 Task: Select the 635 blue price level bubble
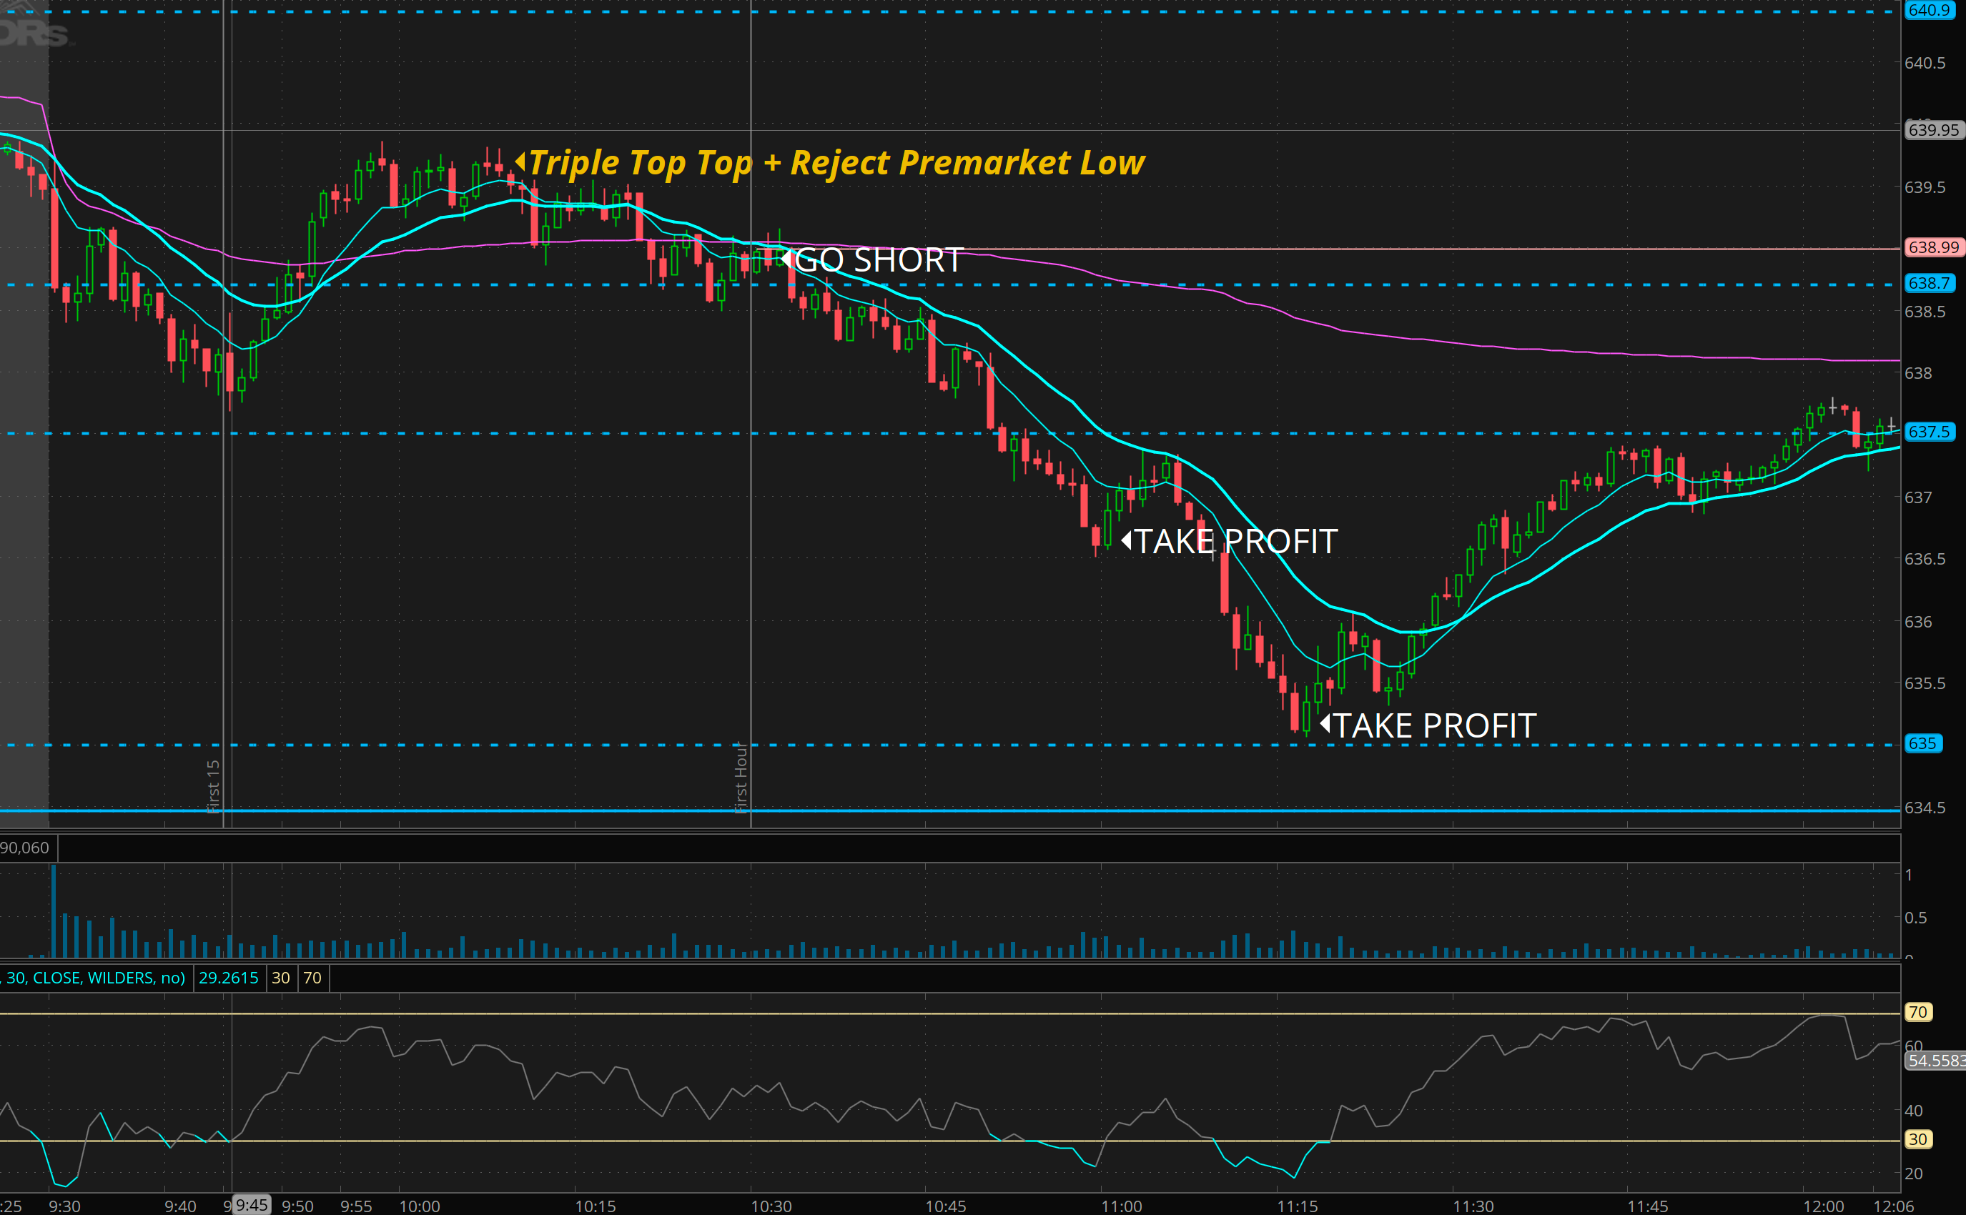1922,743
